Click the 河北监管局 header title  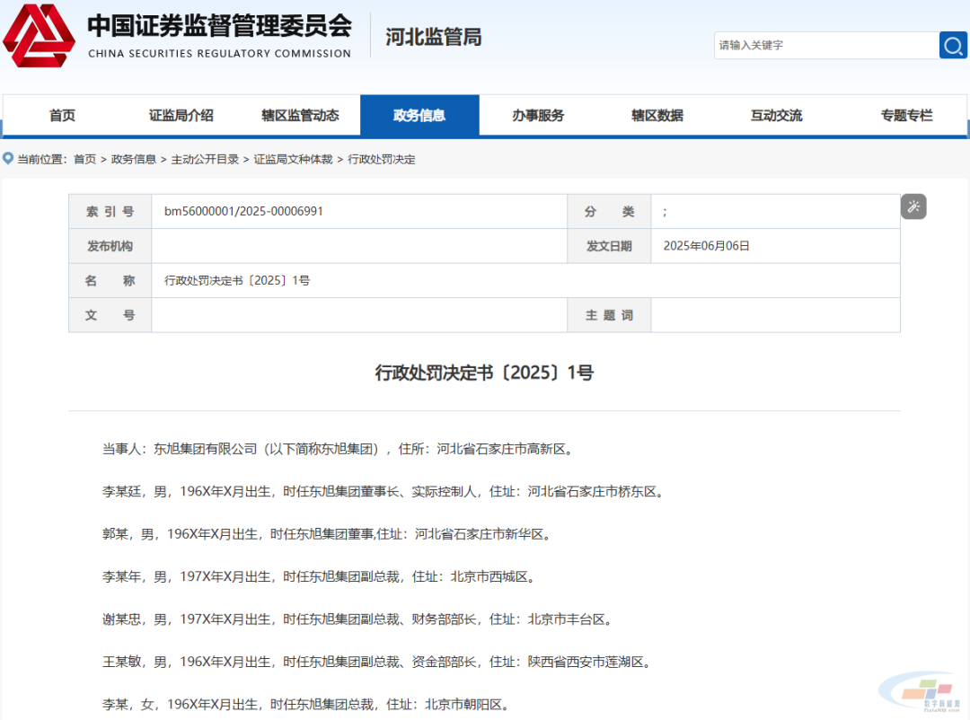(x=434, y=37)
